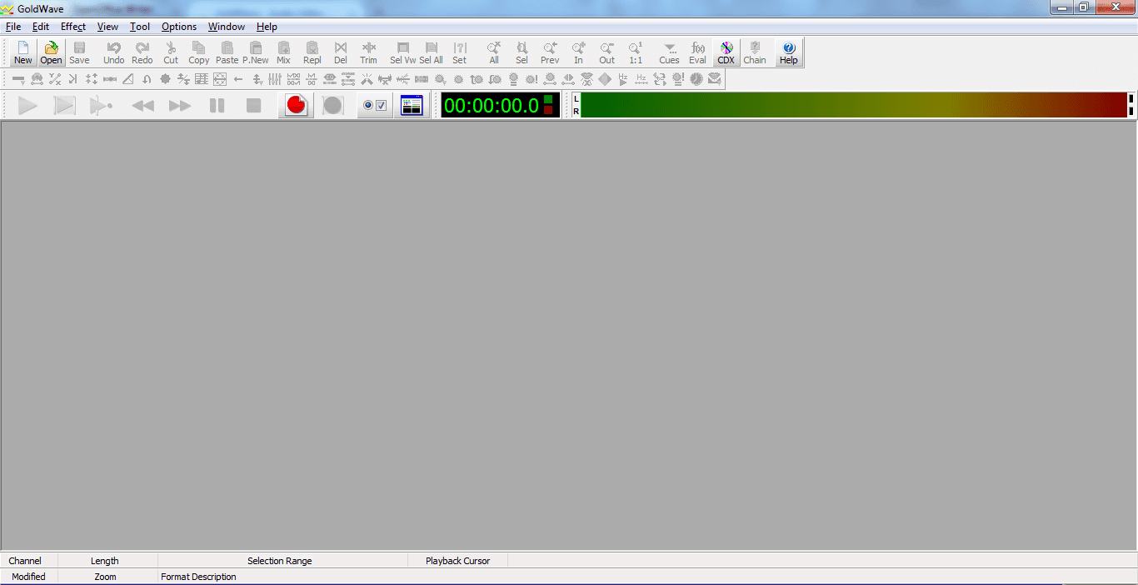Open the Effect menu
The width and height of the screenshot is (1138, 585).
(x=73, y=27)
